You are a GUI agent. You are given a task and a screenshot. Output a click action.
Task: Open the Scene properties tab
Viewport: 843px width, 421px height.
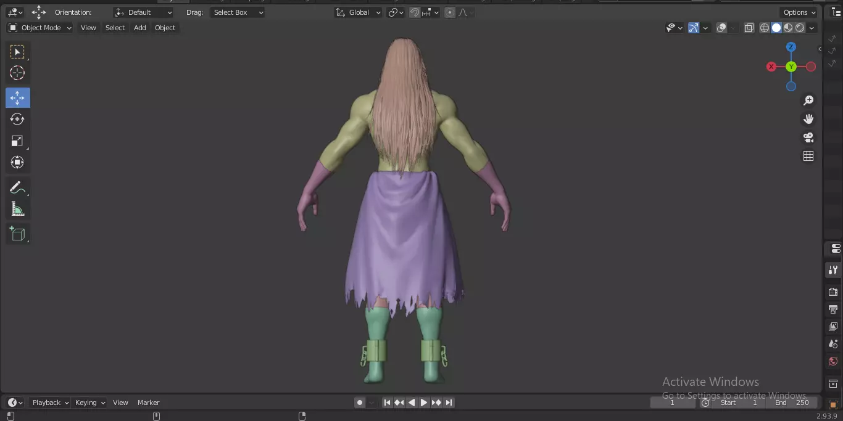833,344
